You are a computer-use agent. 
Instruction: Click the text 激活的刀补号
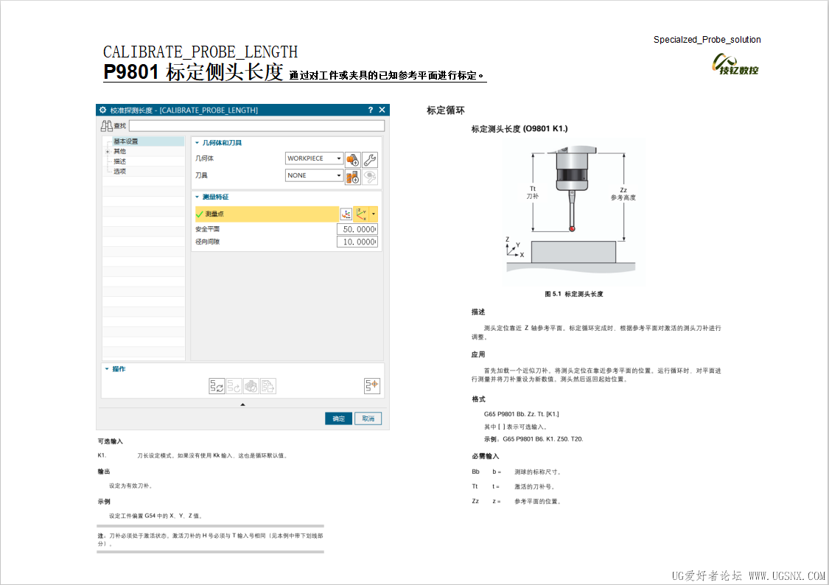click(x=534, y=487)
